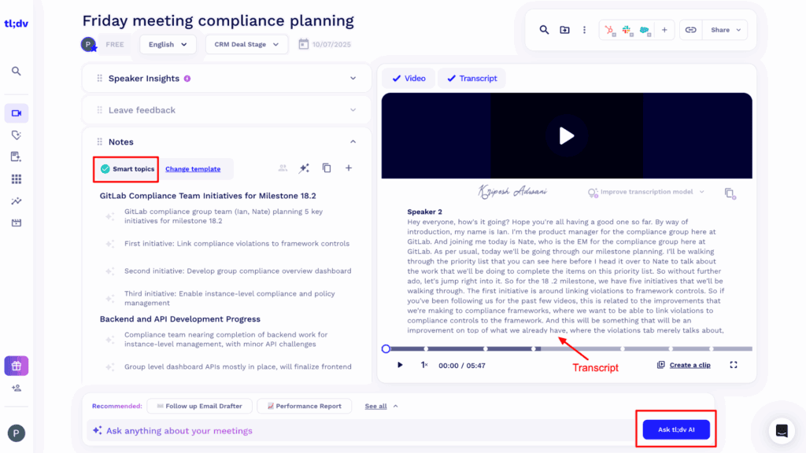This screenshot has width=806, height=453.
Task: Open the HubSpot integration icon
Action: [610, 30]
